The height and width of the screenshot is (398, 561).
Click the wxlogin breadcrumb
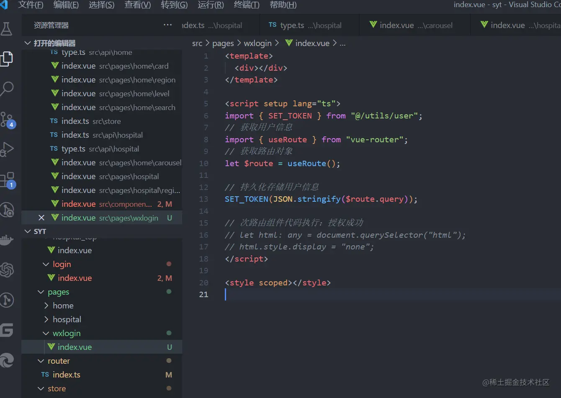pyautogui.click(x=257, y=43)
